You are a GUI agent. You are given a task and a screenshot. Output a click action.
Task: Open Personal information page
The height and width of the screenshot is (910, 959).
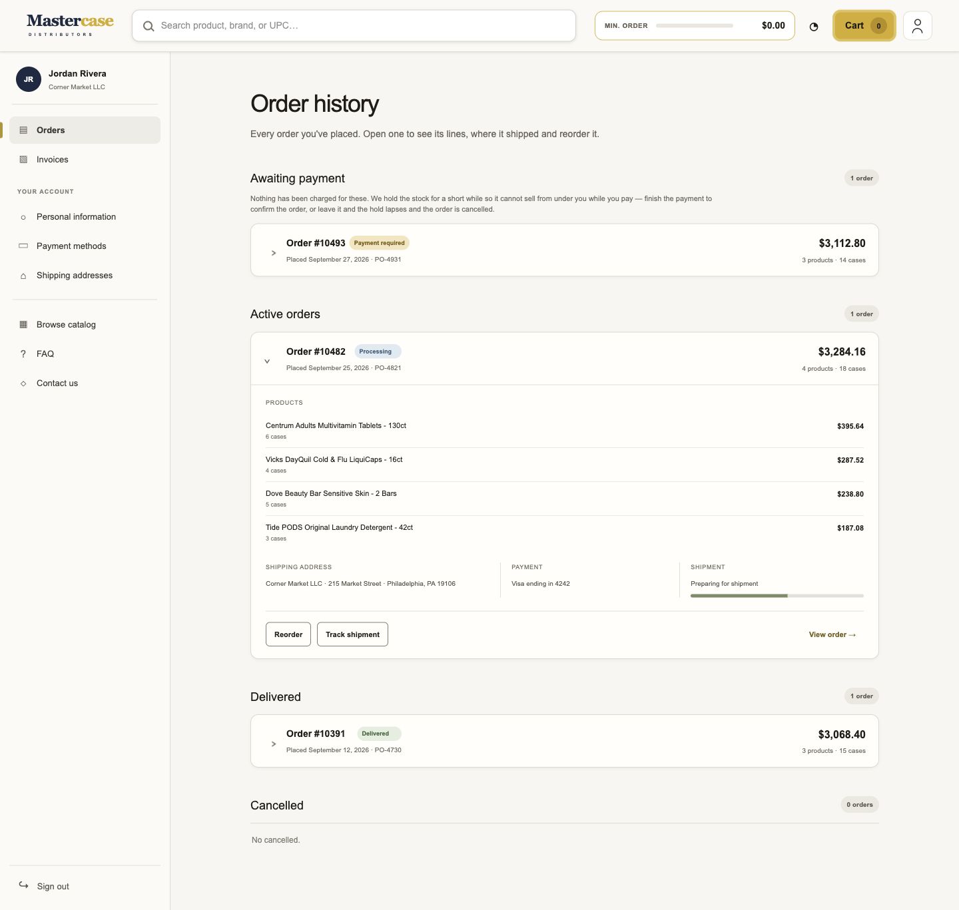[85, 217]
